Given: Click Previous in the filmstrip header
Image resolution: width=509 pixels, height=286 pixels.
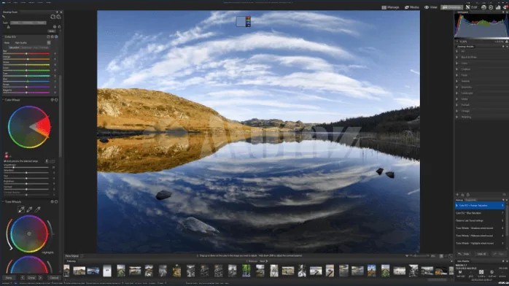Looking at the screenshot, I should (252, 261).
